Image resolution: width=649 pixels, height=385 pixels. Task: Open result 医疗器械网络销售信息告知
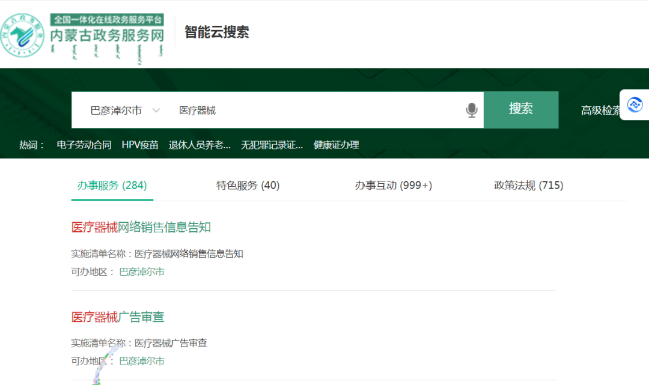pyautogui.click(x=141, y=227)
